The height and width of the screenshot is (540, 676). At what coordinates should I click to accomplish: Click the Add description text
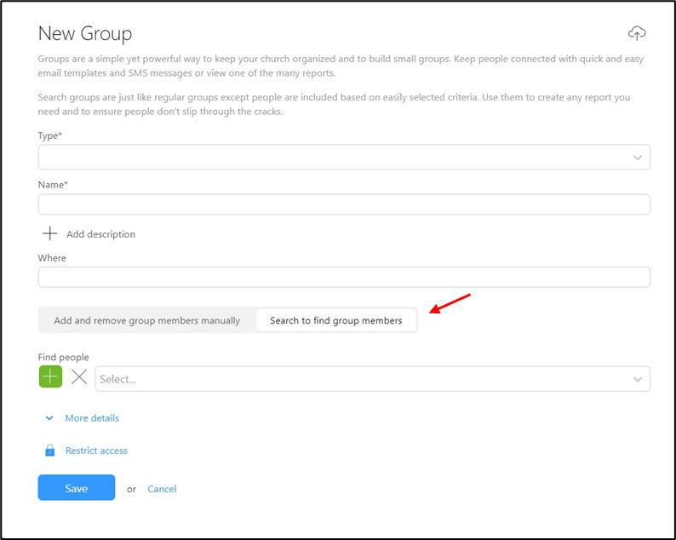click(x=100, y=234)
